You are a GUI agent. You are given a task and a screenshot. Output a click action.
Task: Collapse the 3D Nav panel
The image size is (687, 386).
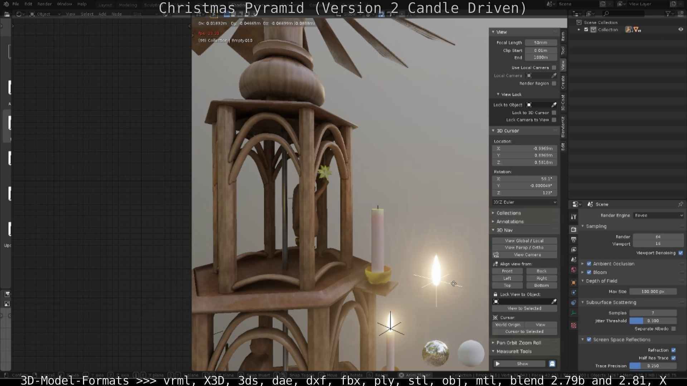point(493,230)
